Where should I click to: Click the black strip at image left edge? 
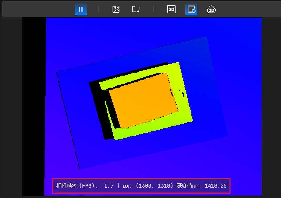34,105
